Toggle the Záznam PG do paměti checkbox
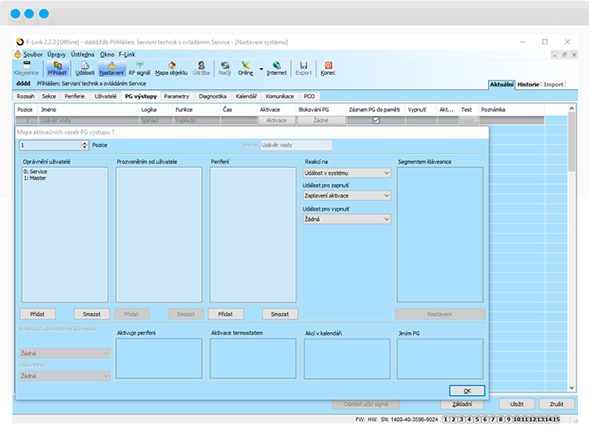This screenshot has height=437, width=589. (x=376, y=120)
